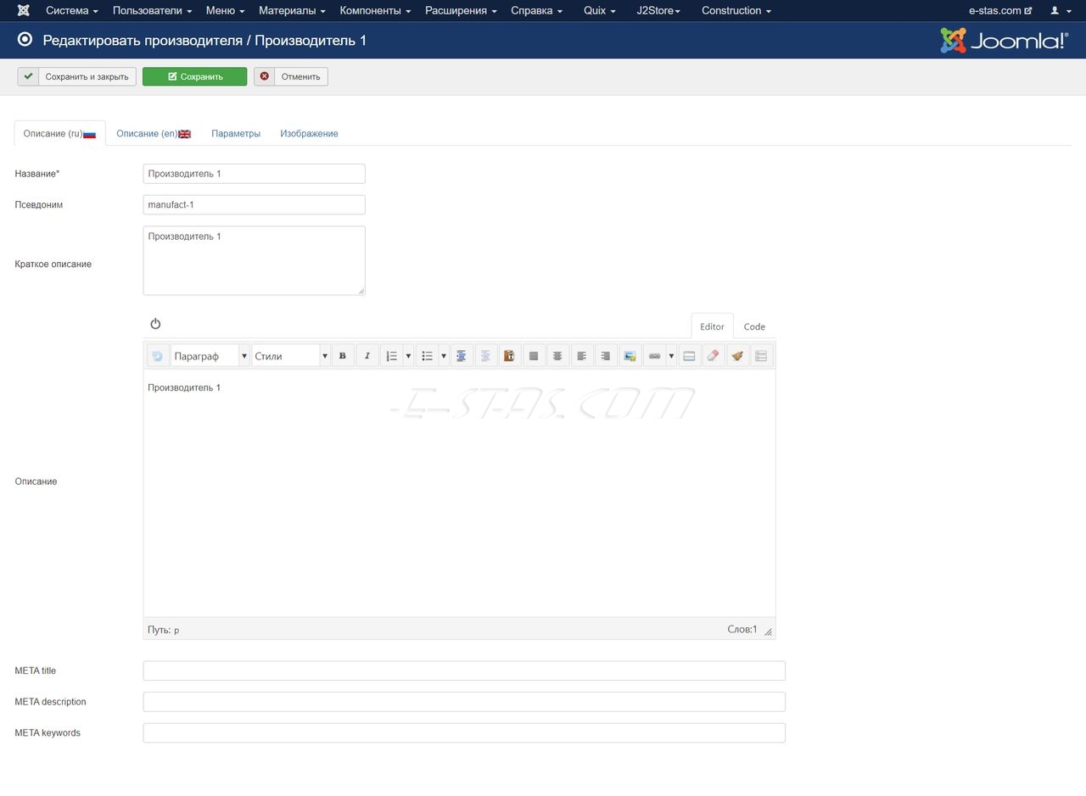Image resolution: width=1086 pixels, height=796 pixels.
Task: Open the e-stas.com site link
Action: (x=1000, y=10)
